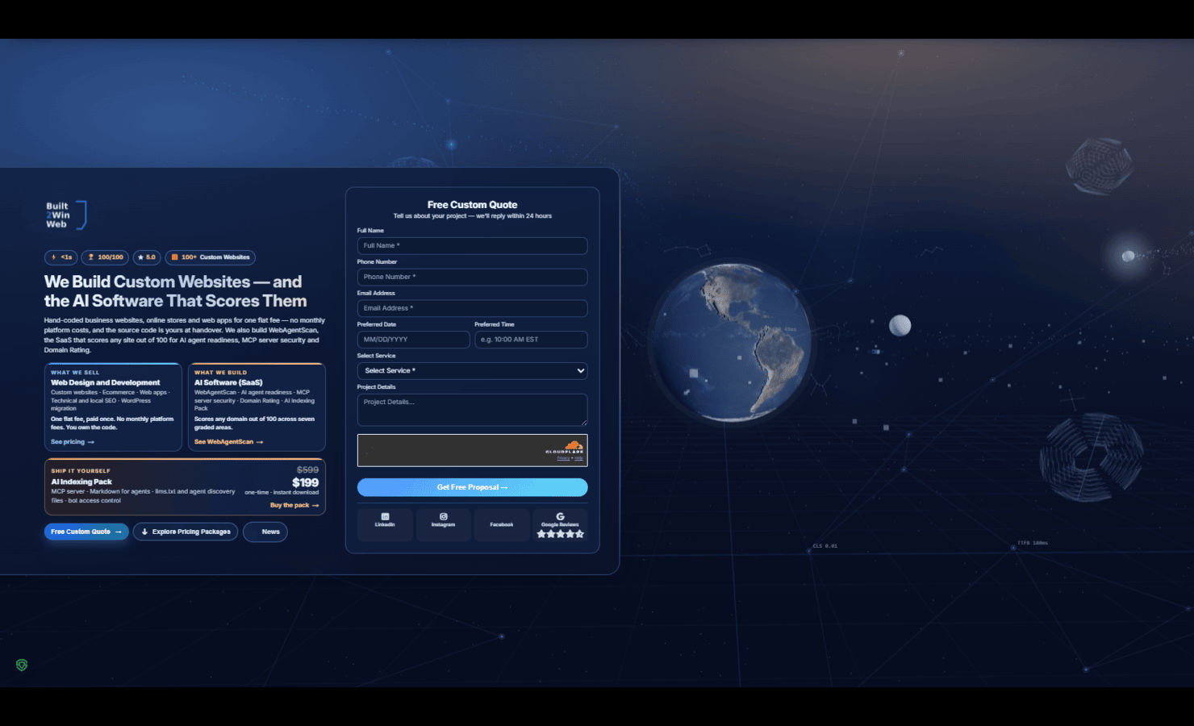Click the Cloudflare Privacy link in the captcha
The height and width of the screenshot is (726, 1194).
[x=563, y=458]
